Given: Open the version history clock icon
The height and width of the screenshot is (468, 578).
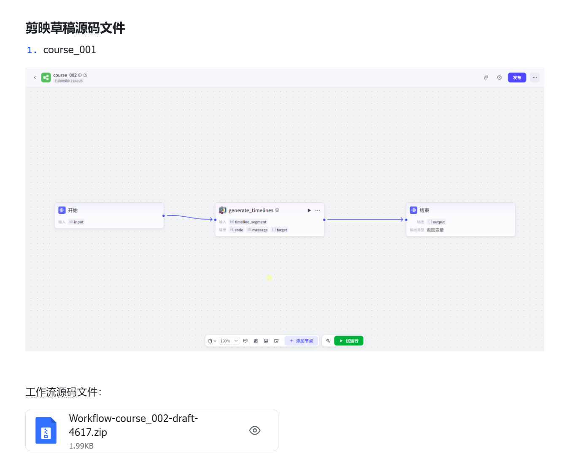Looking at the screenshot, I should point(499,78).
